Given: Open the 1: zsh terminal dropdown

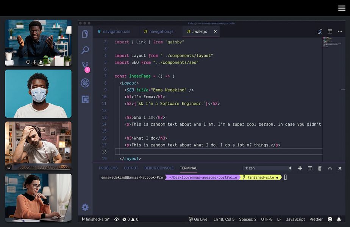Looking at the screenshot, I should 267,168.
